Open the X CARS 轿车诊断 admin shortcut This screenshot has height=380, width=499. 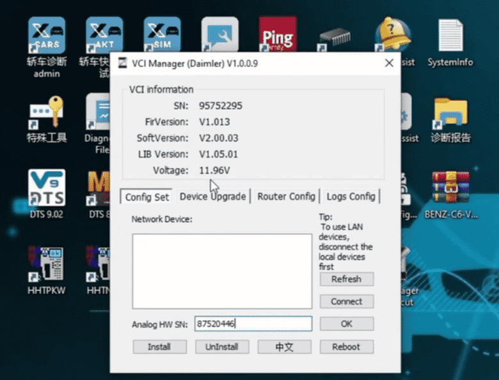pos(47,36)
